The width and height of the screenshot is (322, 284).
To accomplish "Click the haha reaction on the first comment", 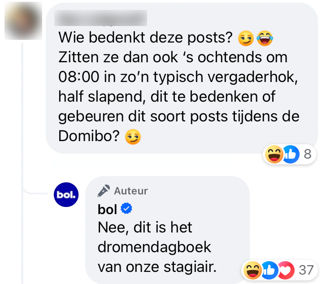I will click(x=274, y=154).
